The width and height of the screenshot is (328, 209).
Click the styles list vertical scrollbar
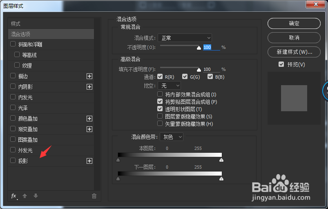[x=97, y=104]
